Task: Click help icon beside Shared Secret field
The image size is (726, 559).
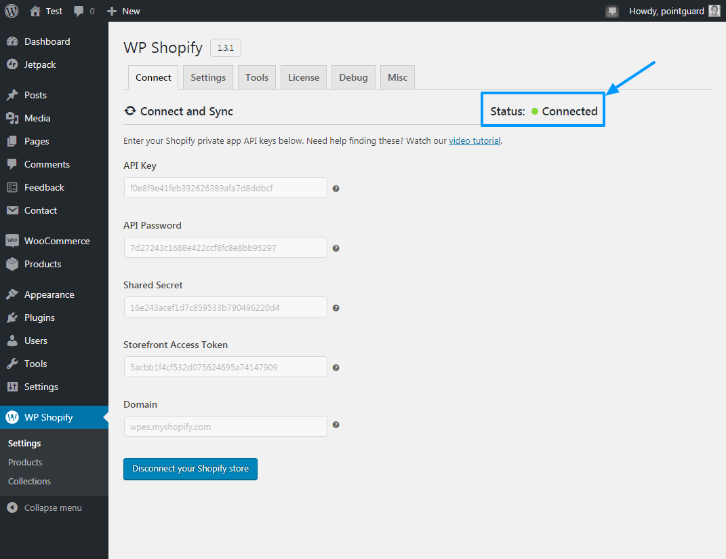Action: pos(336,308)
